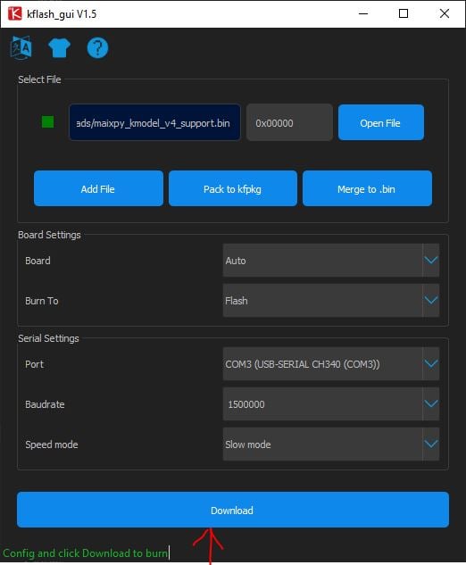This screenshot has width=466, height=565.
Task: Open the help question mark icon
Action: pos(97,47)
